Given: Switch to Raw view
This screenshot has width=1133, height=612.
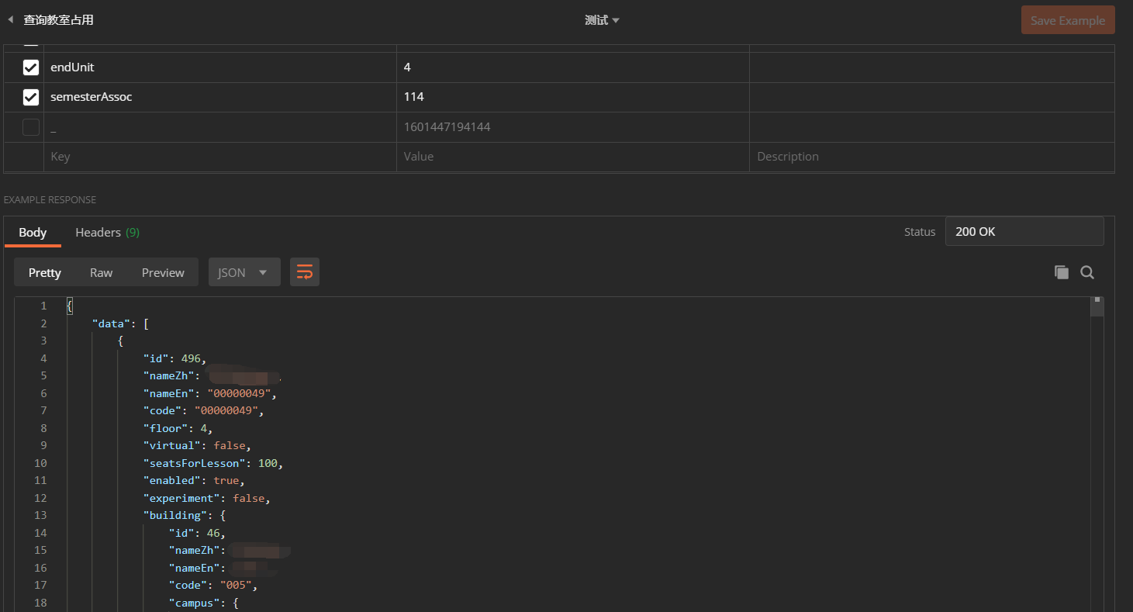Looking at the screenshot, I should (101, 272).
